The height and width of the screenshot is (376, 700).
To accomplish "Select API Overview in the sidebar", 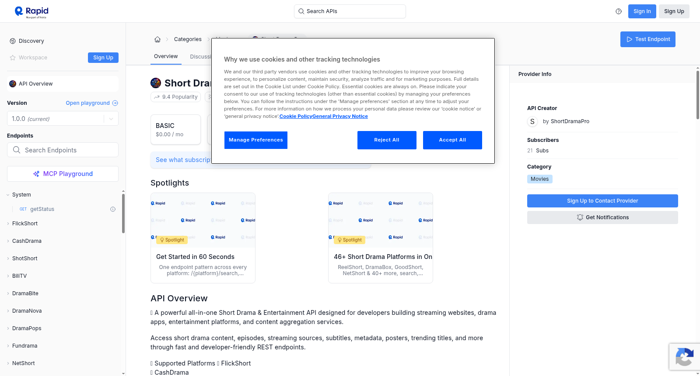I will (x=63, y=84).
